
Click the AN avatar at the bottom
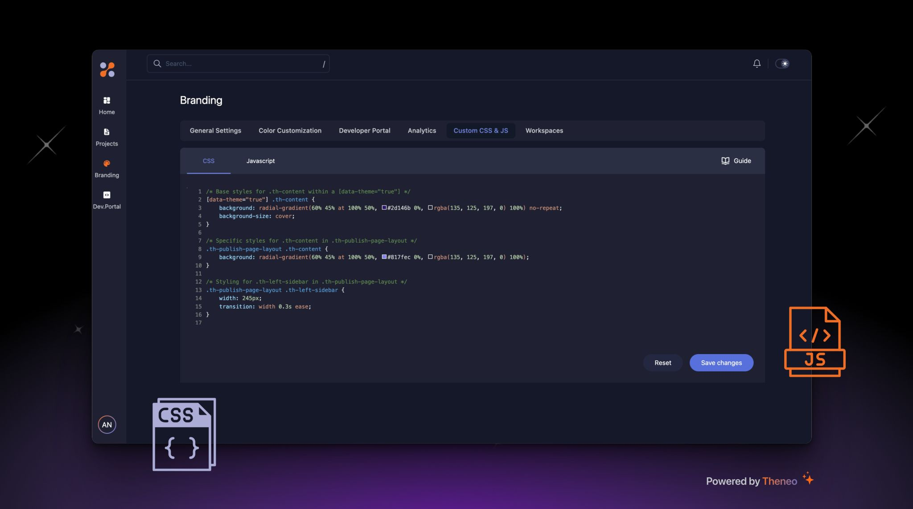(x=107, y=425)
